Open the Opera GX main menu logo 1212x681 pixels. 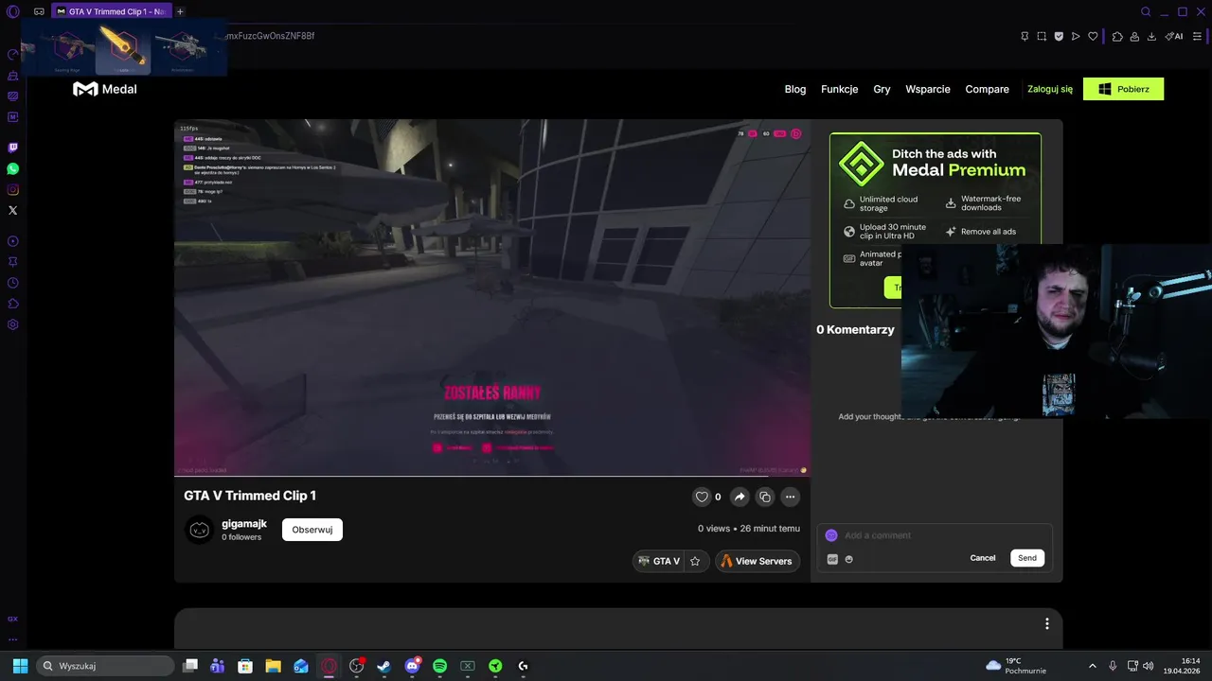[13, 11]
